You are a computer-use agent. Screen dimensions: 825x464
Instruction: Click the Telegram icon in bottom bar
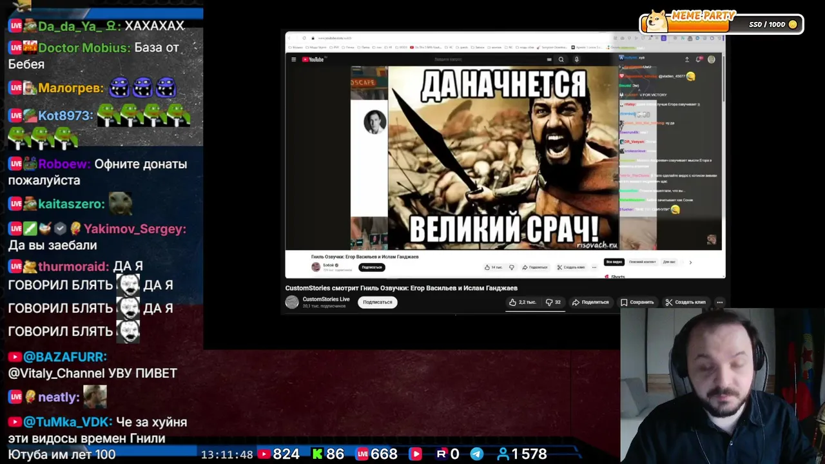click(x=477, y=454)
